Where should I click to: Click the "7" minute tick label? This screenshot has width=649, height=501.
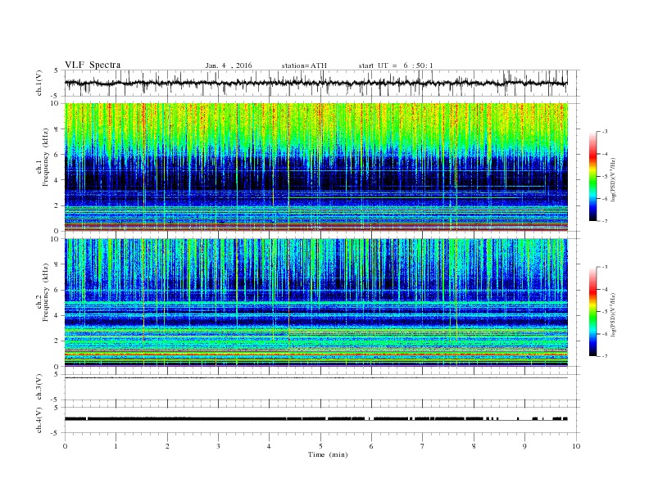[x=423, y=446]
